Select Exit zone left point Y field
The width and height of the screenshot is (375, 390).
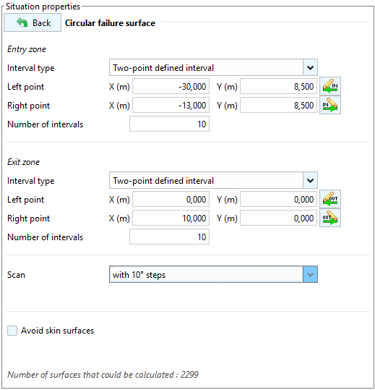(278, 199)
